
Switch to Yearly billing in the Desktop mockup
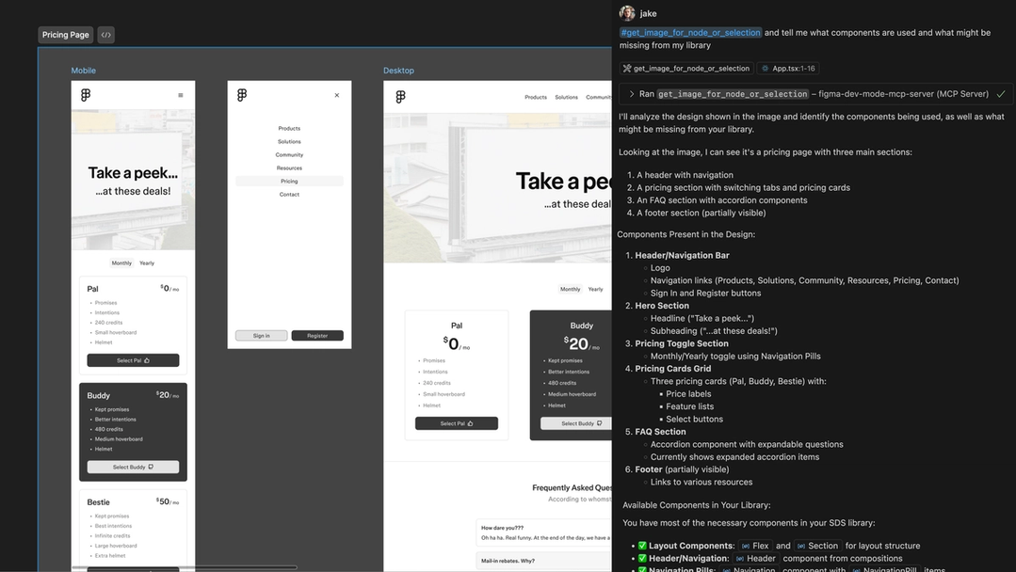point(595,289)
